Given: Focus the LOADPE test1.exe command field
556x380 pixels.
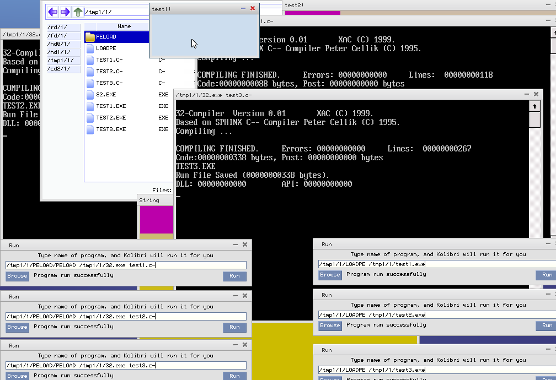Looking at the screenshot, I should [x=430, y=264].
